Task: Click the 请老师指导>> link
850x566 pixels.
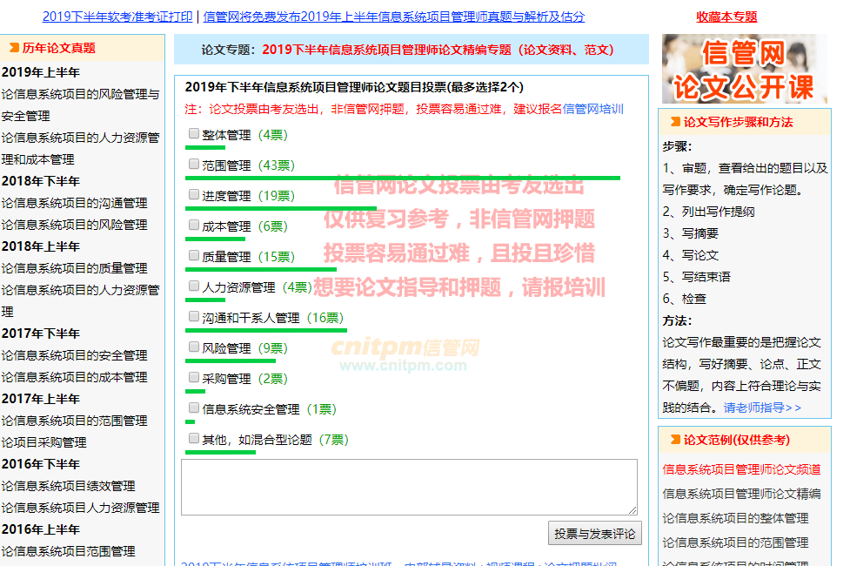Action: point(762,408)
